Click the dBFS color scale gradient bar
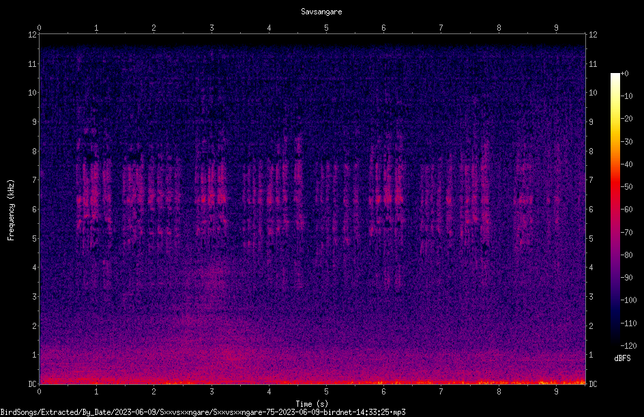The image size is (644, 417). [615, 210]
